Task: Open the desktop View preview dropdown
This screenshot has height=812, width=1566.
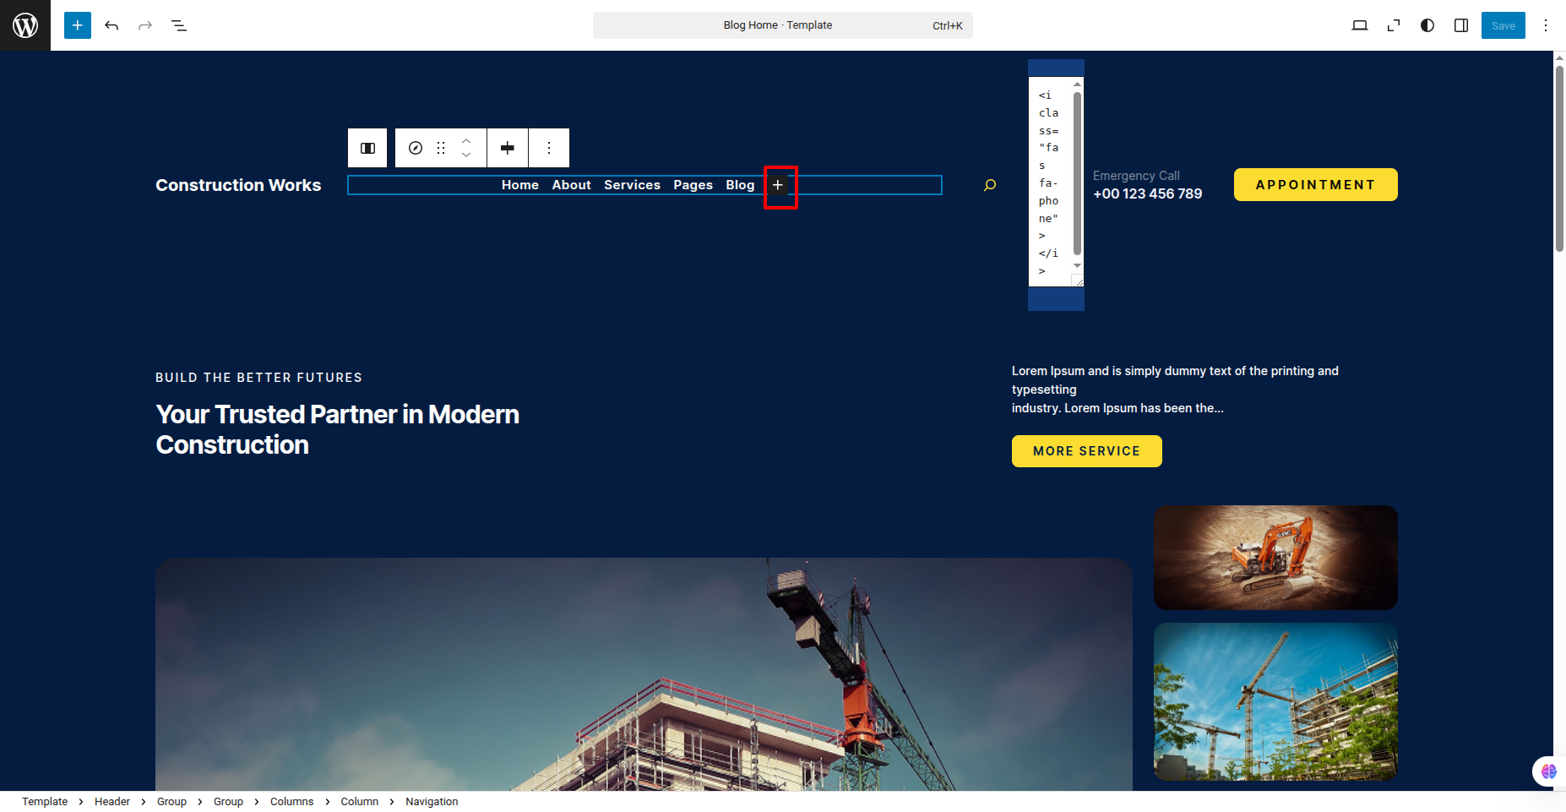Action: coord(1360,25)
